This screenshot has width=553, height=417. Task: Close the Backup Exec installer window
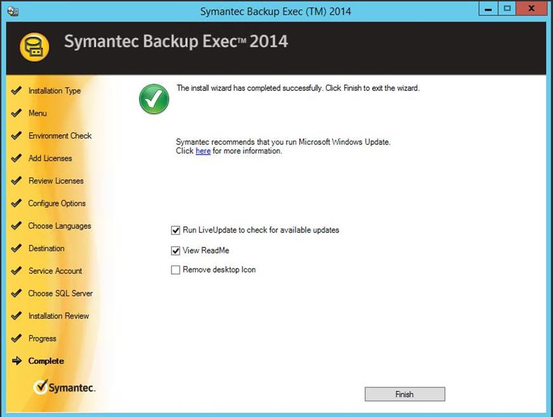[x=531, y=9]
